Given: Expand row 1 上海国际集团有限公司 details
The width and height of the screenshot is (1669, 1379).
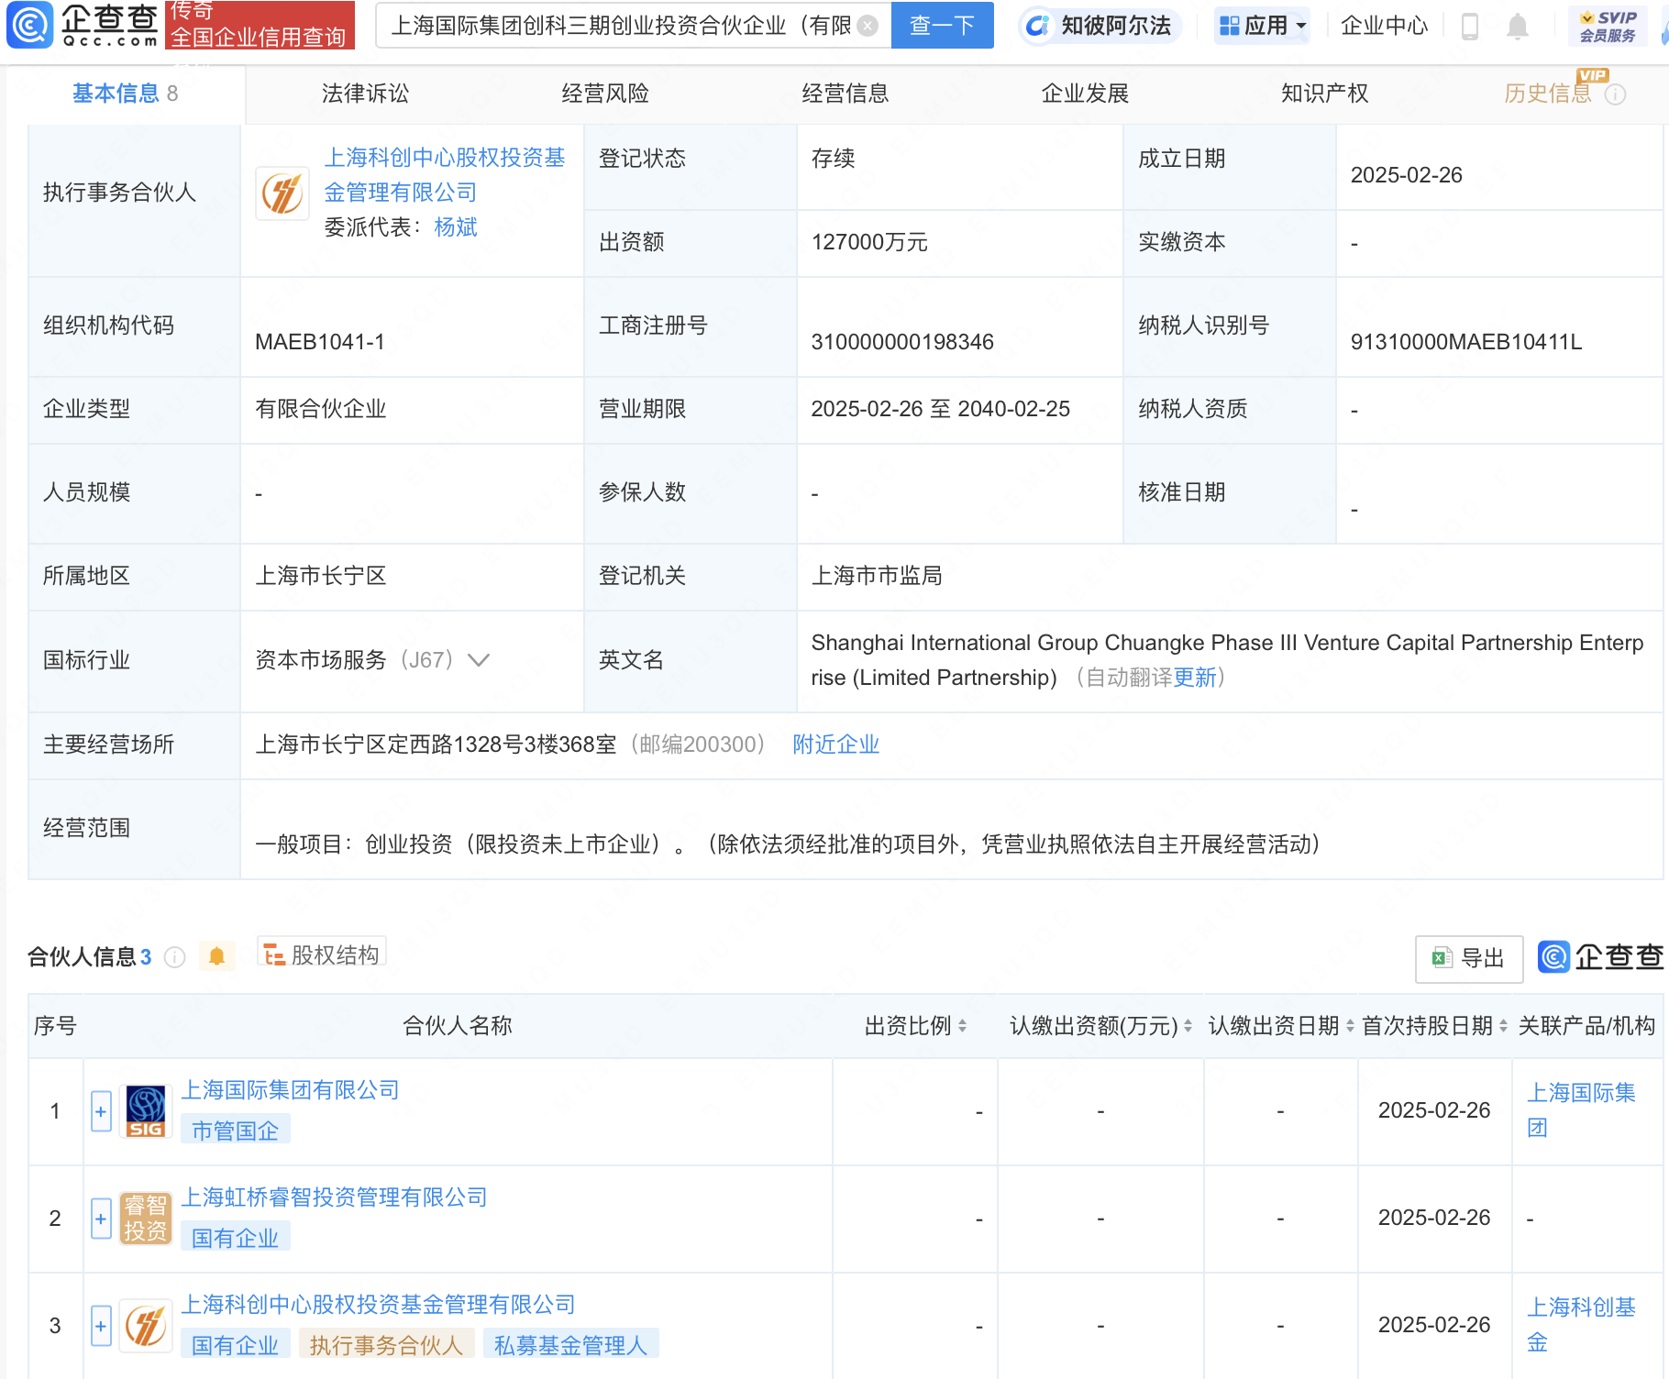Looking at the screenshot, I should tap(101, 1111).
